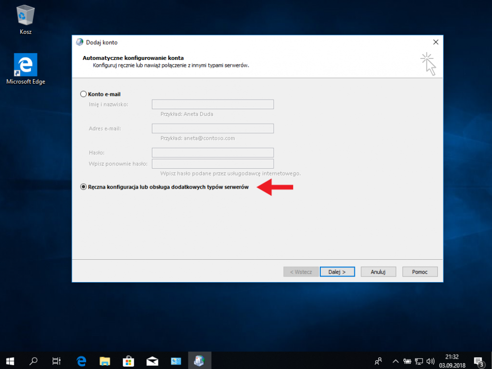Viewport: 492px width, 369px height.
Task: Click the volume speaker tray icon
Action: pyautogui.click(x=430, y=362)
